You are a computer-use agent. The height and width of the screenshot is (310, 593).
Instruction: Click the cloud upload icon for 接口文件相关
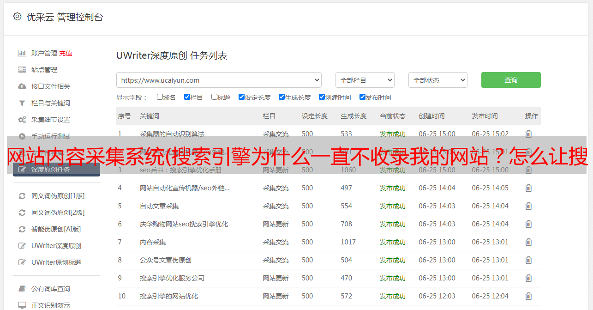(x=22, y=86)
